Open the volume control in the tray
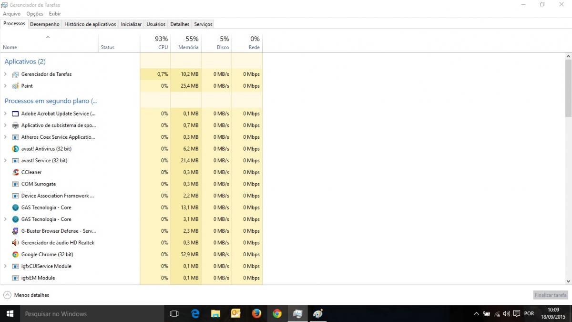The image size is (572, 322). coord(506,314)
